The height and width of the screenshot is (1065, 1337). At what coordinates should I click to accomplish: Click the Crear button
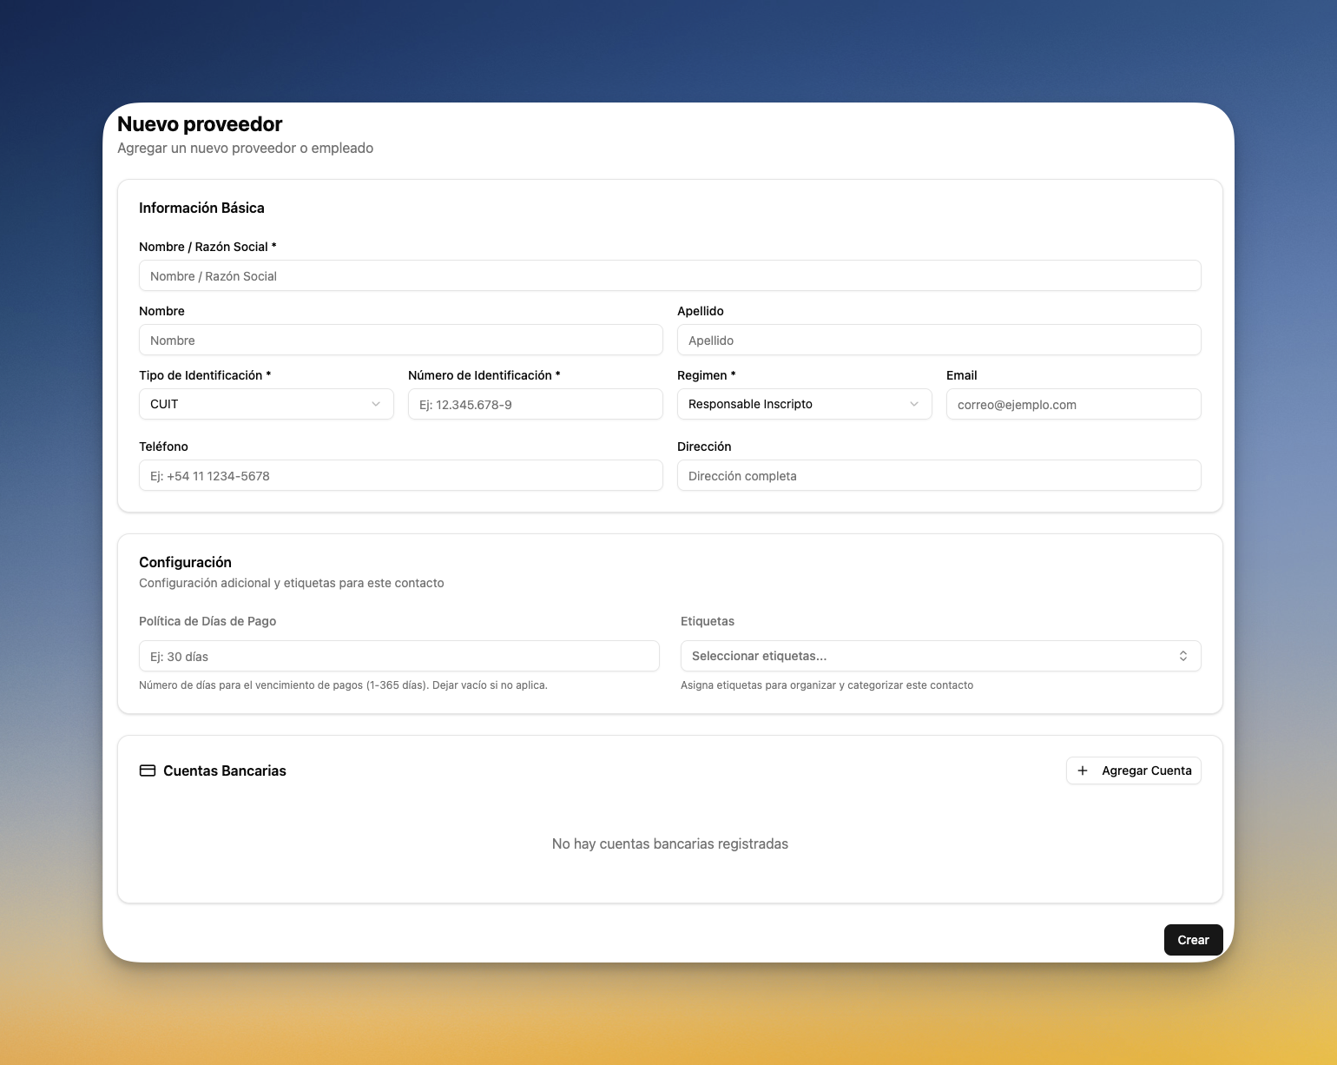coord(1193,940)
